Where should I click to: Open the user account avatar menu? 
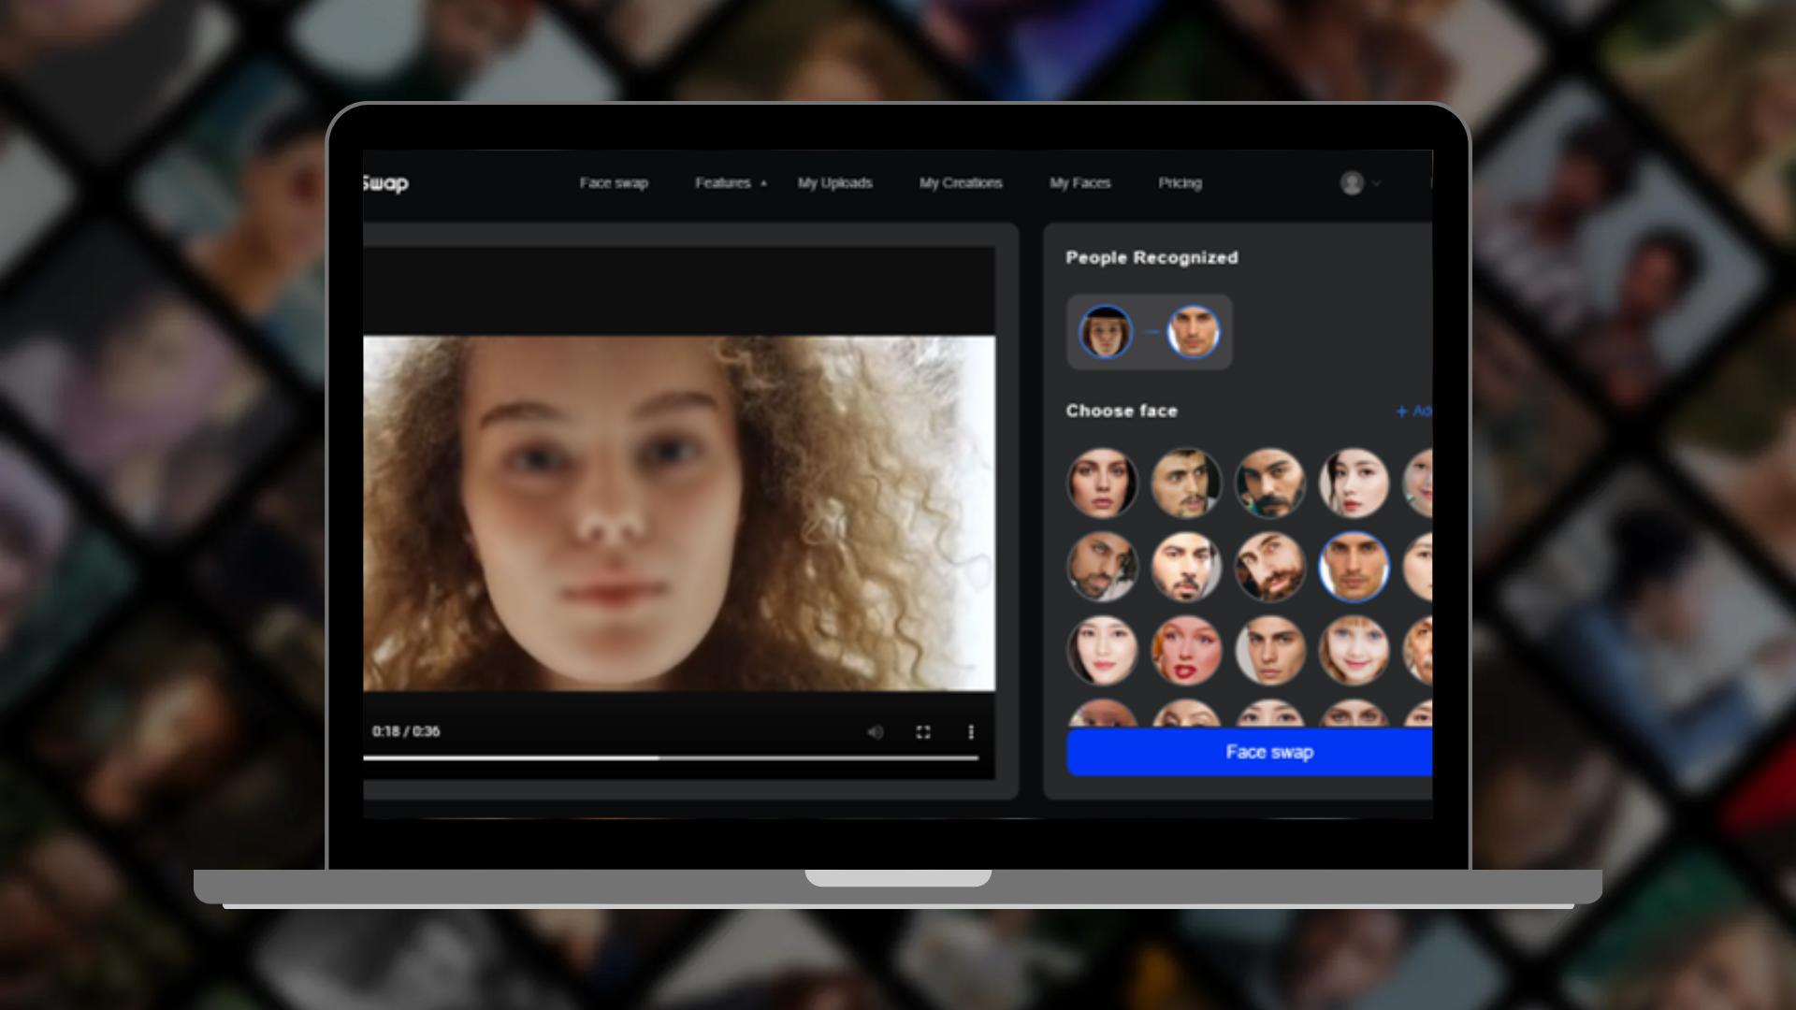point(1354,183)
